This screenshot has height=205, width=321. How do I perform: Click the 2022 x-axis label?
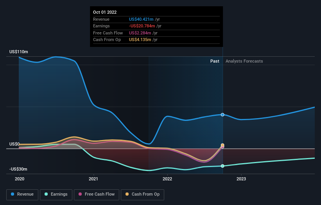pyautogui.click(x=167, y=179)
